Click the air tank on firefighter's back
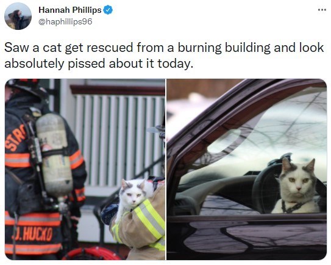The width and height of the screenshot is (331, 265). (x=55, y=156)
